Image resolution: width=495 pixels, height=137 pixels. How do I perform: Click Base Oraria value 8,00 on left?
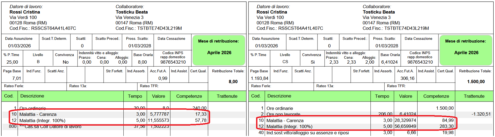tap(142, 62)
